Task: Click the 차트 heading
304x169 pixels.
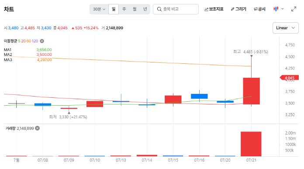Action: [9, 9]
